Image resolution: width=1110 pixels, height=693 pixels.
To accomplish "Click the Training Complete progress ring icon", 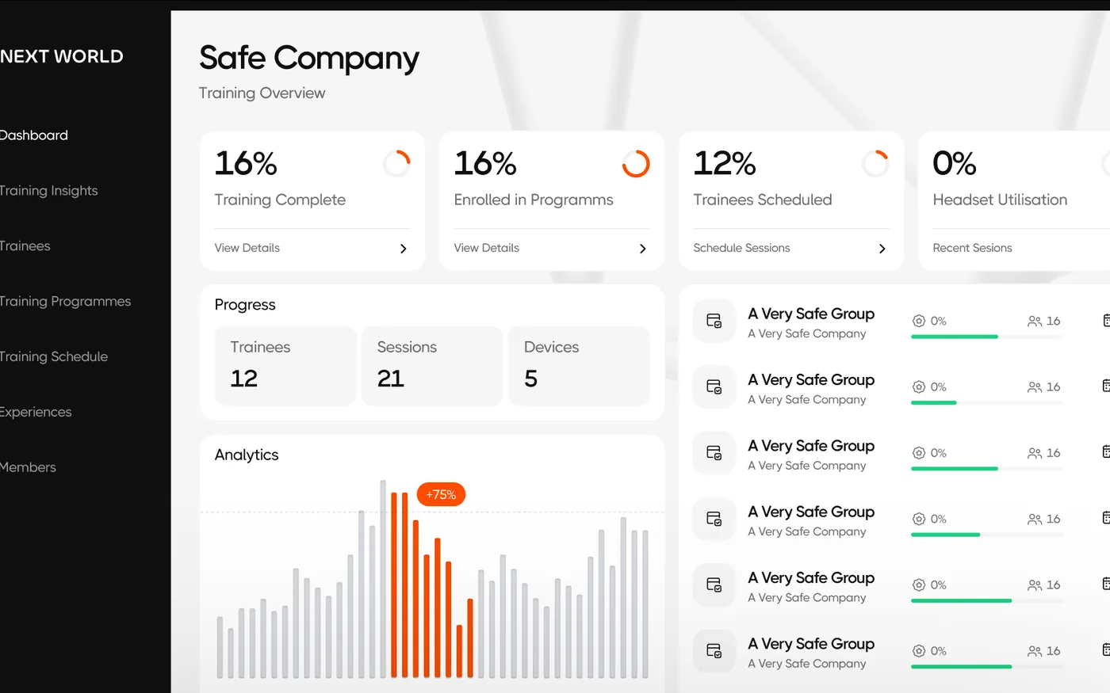I will 396,164.
